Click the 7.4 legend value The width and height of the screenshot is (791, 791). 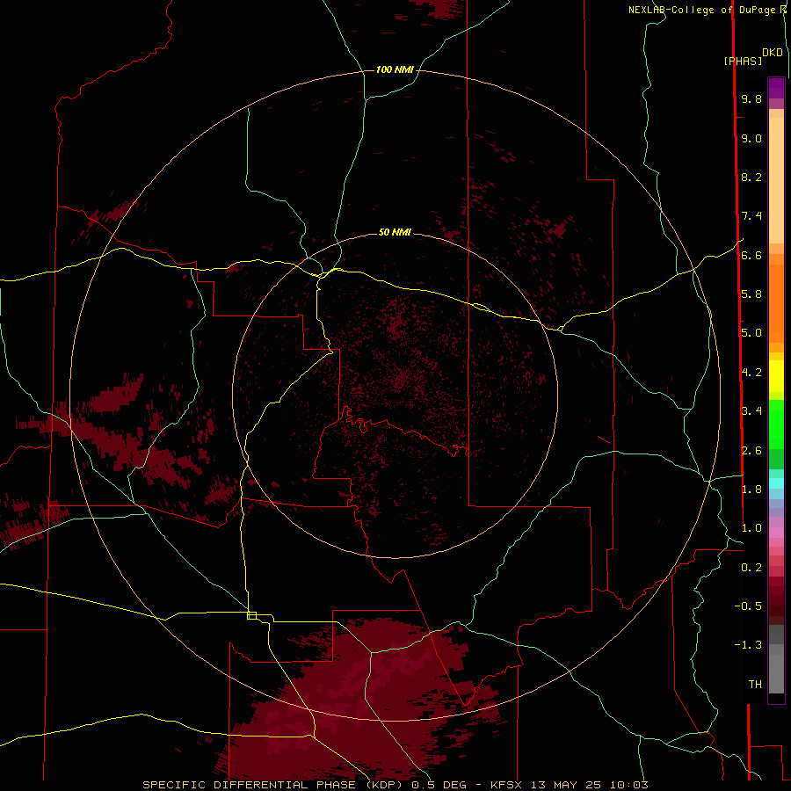[751, 216]
